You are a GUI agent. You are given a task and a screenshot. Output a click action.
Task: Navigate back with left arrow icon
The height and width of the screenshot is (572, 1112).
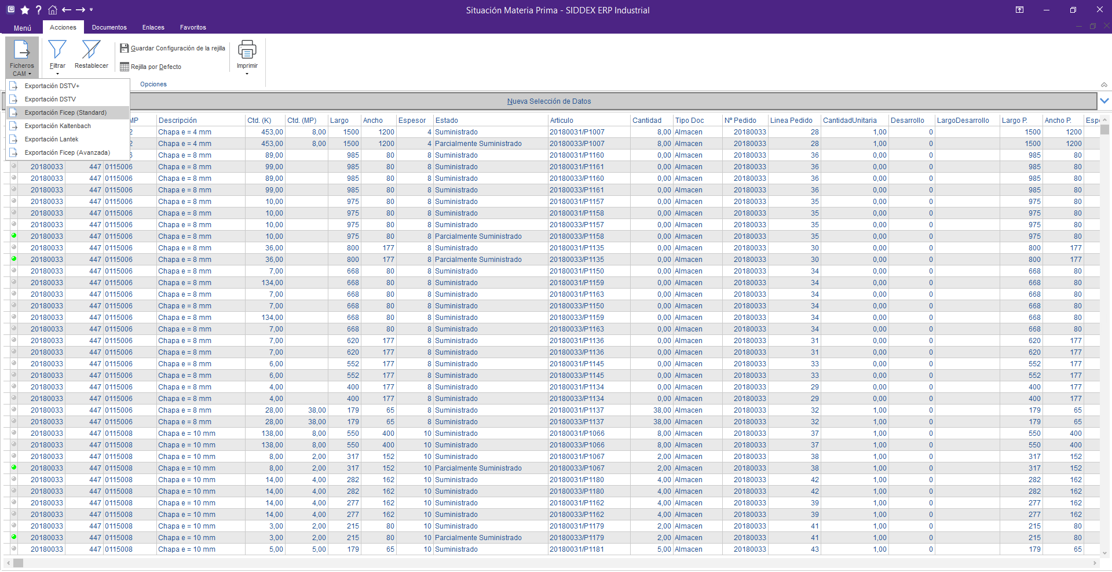[67, 10]
